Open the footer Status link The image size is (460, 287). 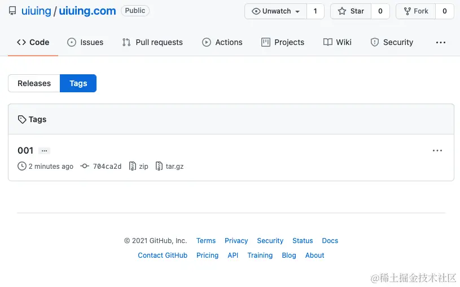coord(303,241)
